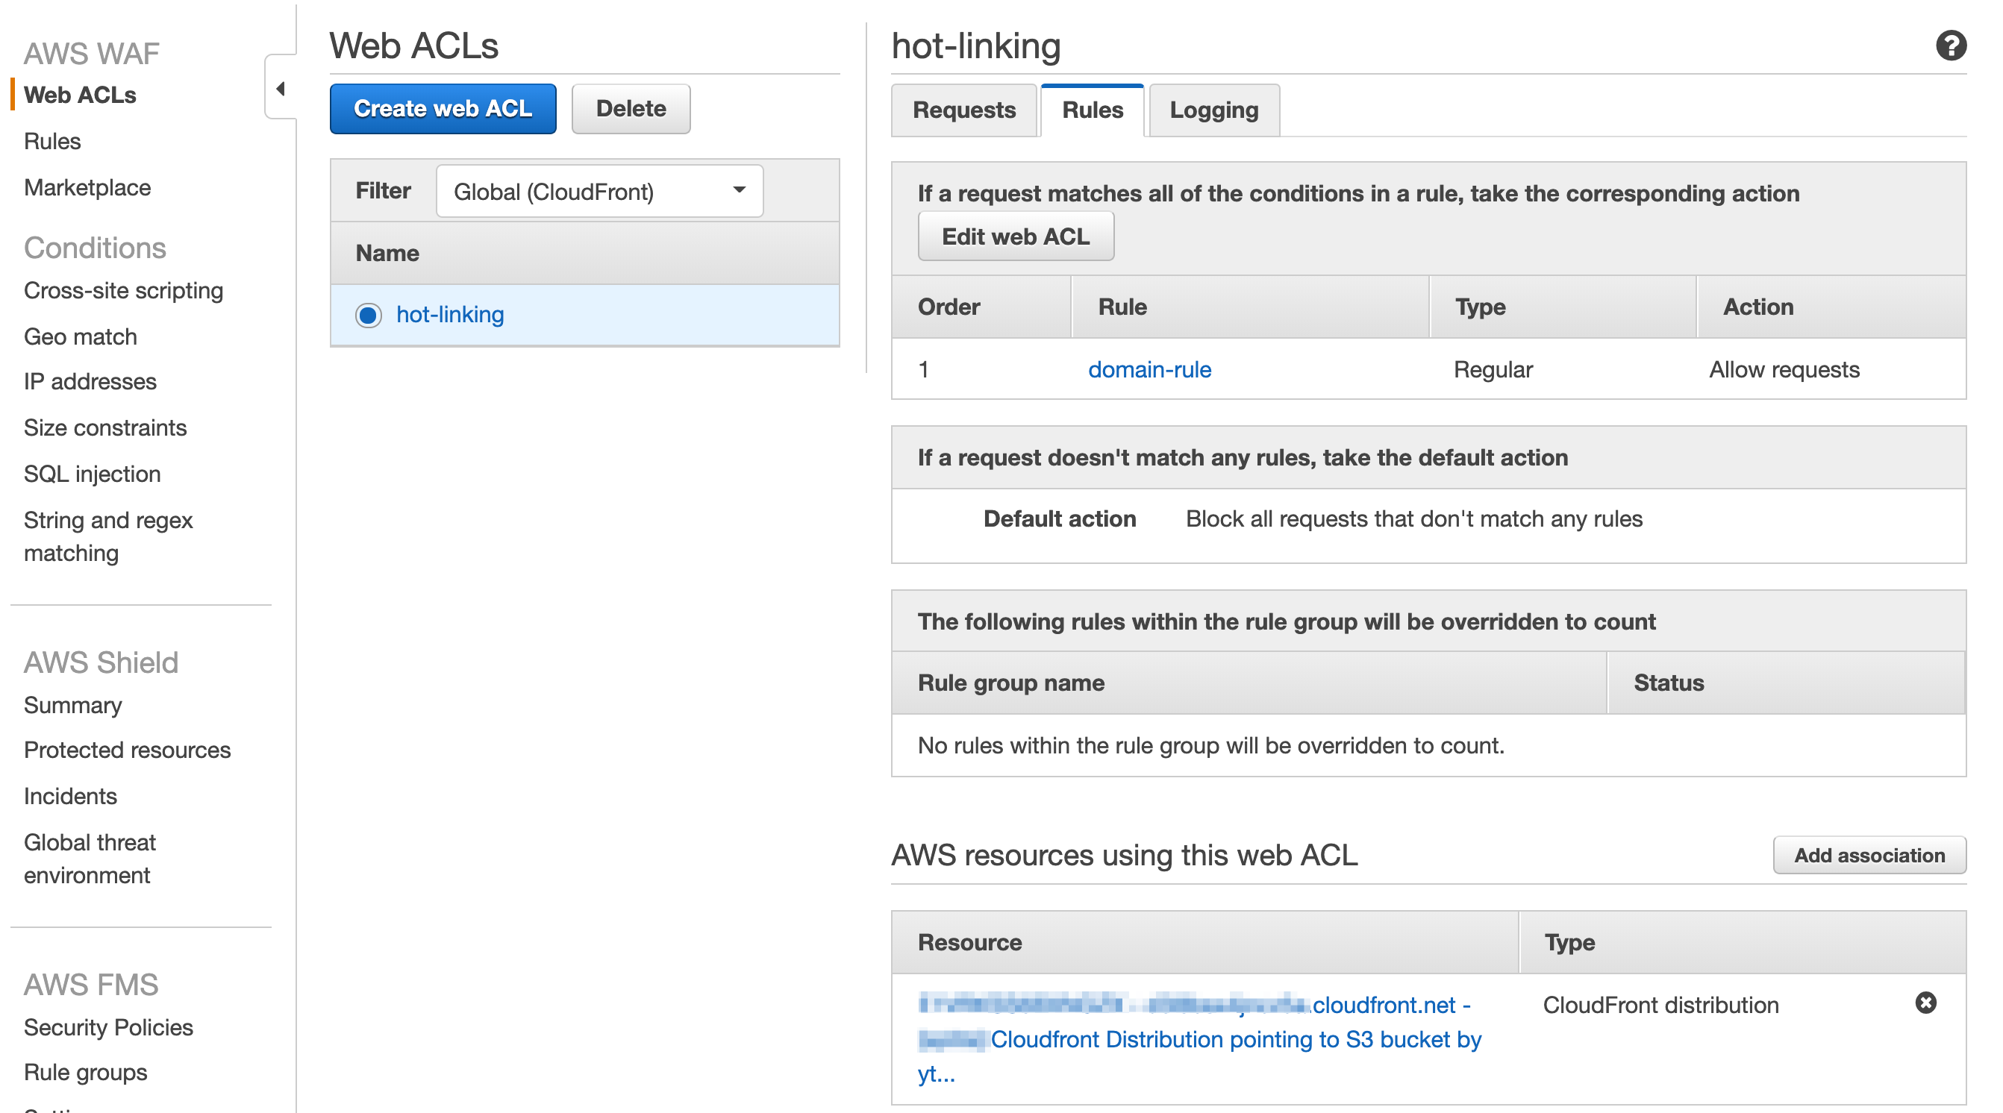2003x1113 pixels.
Task: Remove the CloudFront distribution association via X icon
Action: pos(1926,1004)
